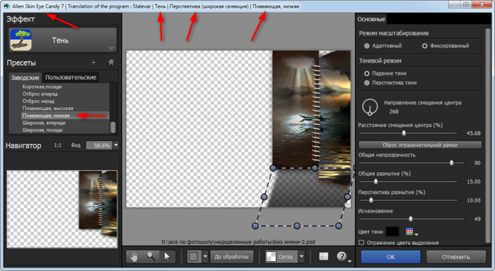Viewport: 495px width, 271px height.
Task: Click the До обработки button
Action: point(232,257)
